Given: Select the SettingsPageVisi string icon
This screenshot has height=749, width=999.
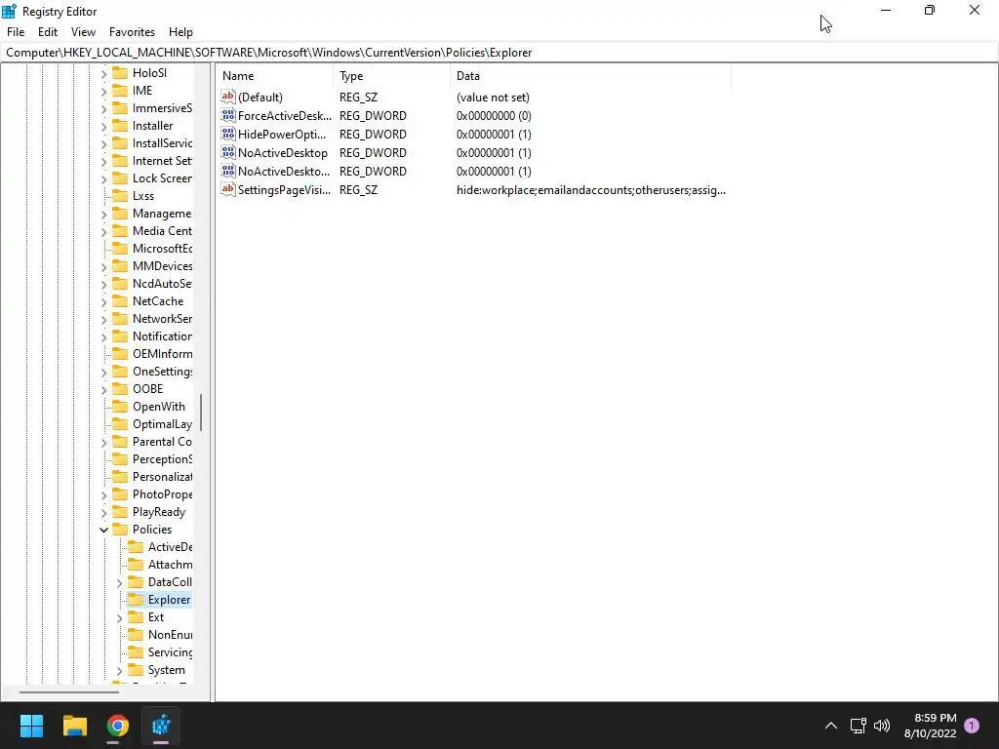Looking at the screenshot, I should click(x=228, y=189).
